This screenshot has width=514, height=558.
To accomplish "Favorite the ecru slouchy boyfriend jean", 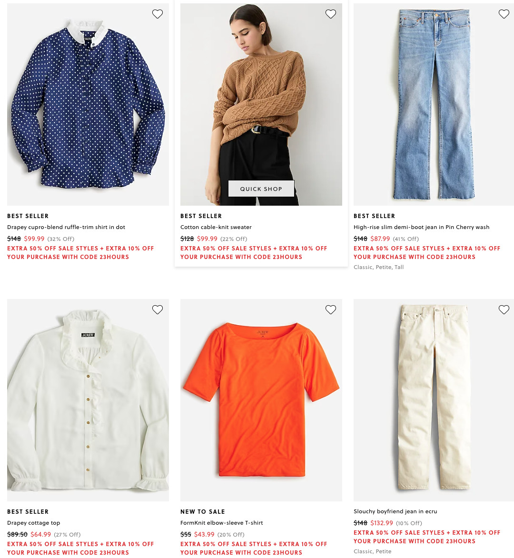I will point(504,309).
